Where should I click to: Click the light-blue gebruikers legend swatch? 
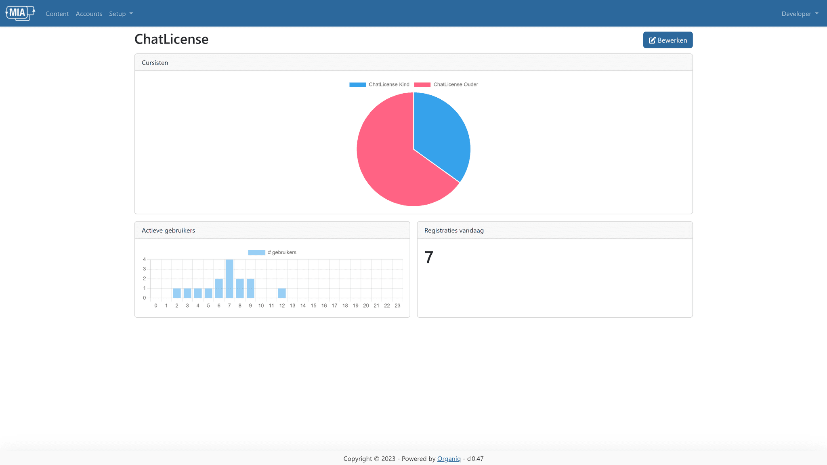pyautogui.click(x=256, y=252)
